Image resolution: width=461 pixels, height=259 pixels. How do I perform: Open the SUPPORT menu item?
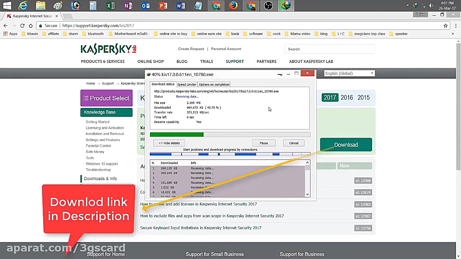(x=234, y=61)
